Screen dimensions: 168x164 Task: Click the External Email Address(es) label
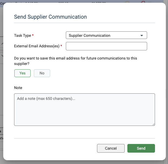point(37,46)
